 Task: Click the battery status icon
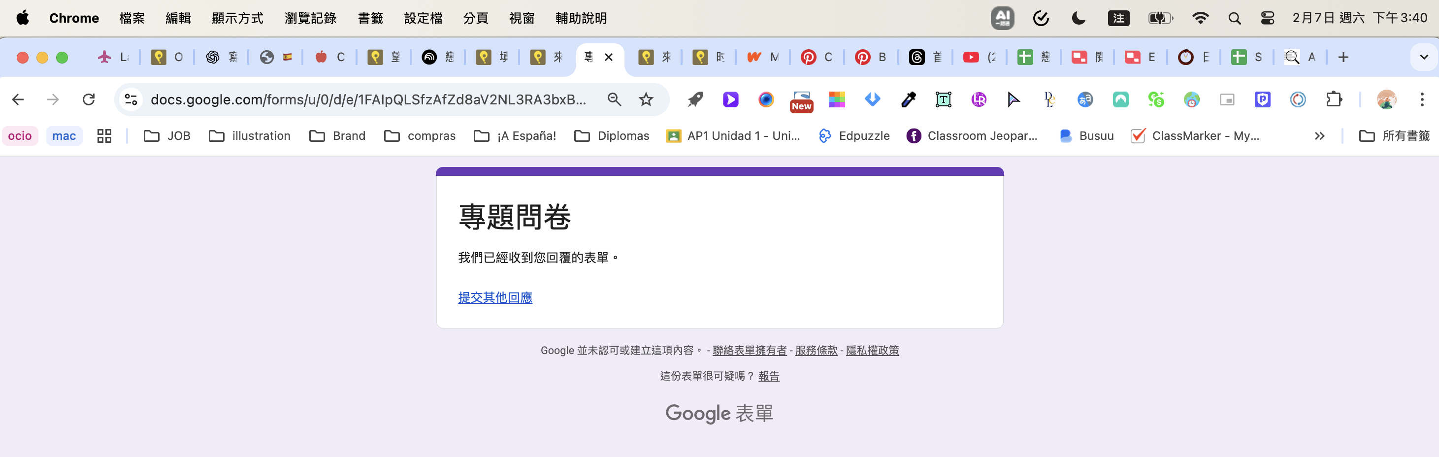[x=1160, y=18]
